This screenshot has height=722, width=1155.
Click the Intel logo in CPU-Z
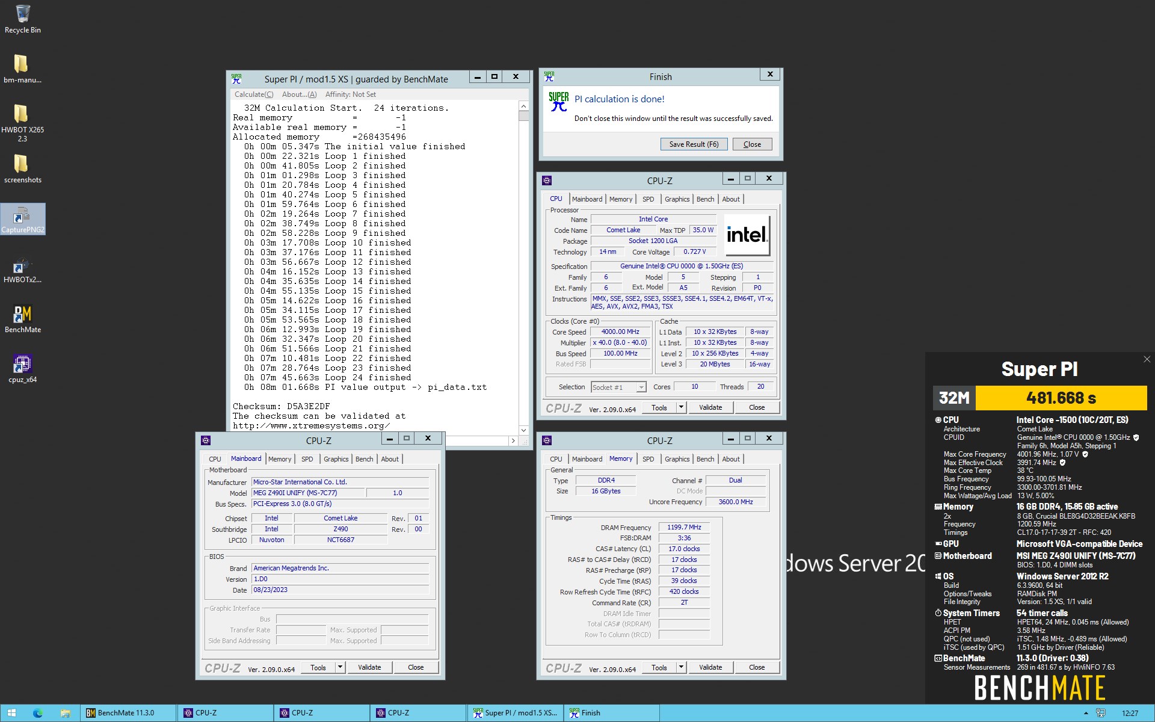coord(747,235)
